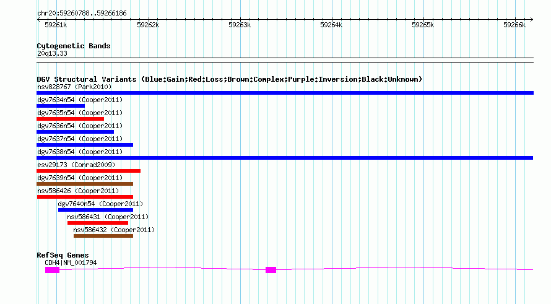551x304 pixels.
Task: Click the nsv828767 (Park2010) blue gain bar
Action: pyautogui.click(x=285, y=93)
